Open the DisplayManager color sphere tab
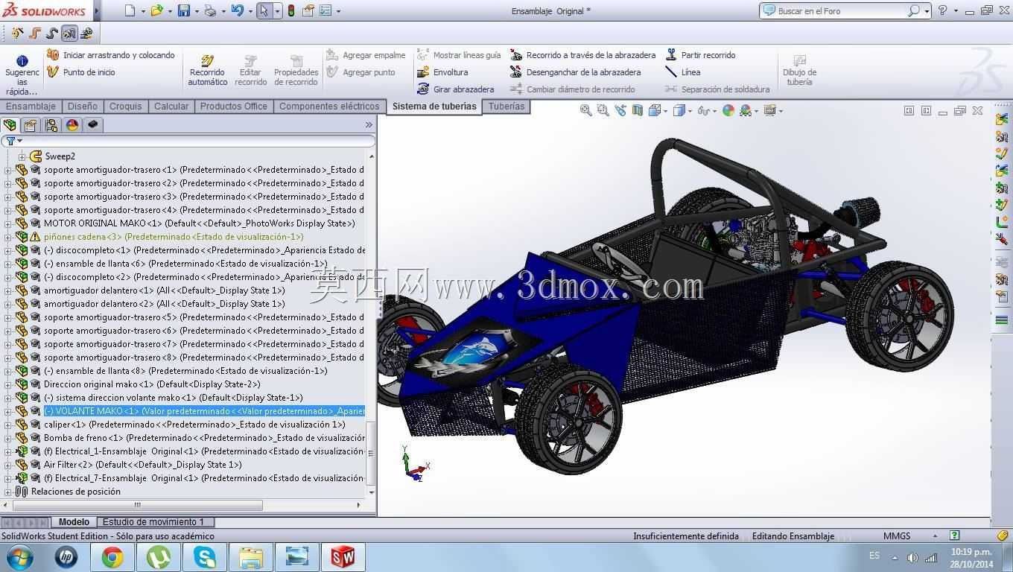This screenshot has width=1013, height=572. click(72, 125)
